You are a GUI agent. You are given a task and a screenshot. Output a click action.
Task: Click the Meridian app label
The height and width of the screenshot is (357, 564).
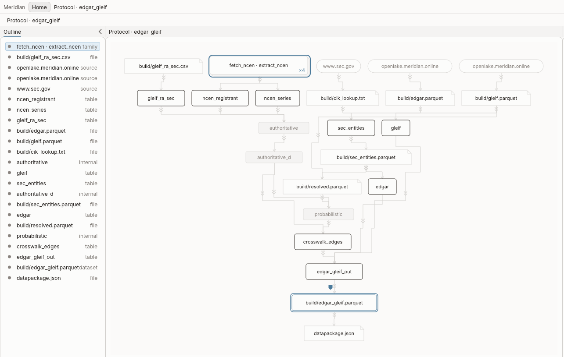click(x=14, y=7)
